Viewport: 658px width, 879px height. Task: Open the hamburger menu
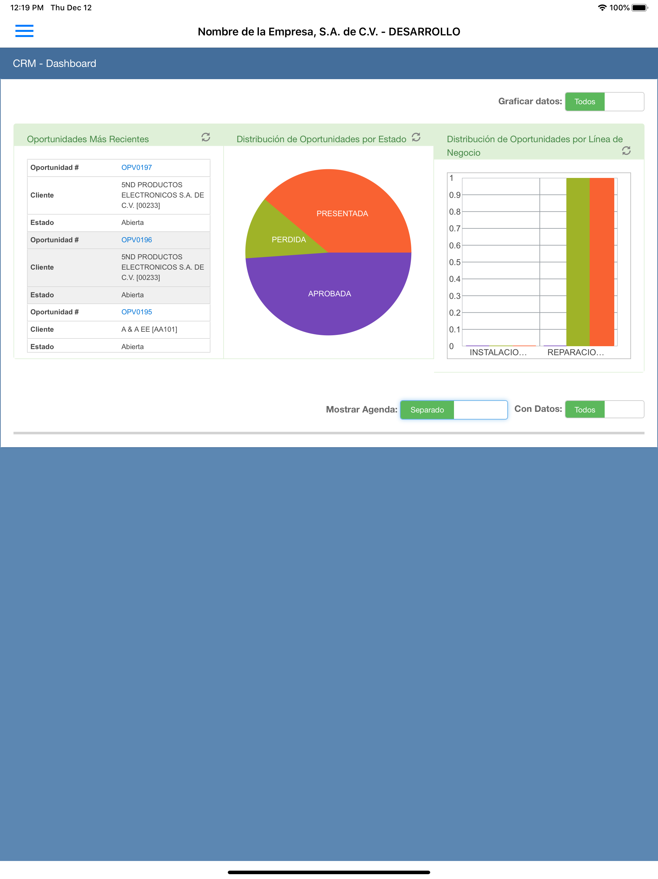click(24, 31)
